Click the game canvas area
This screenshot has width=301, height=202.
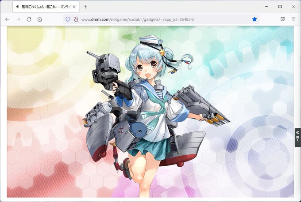point(150,112)
